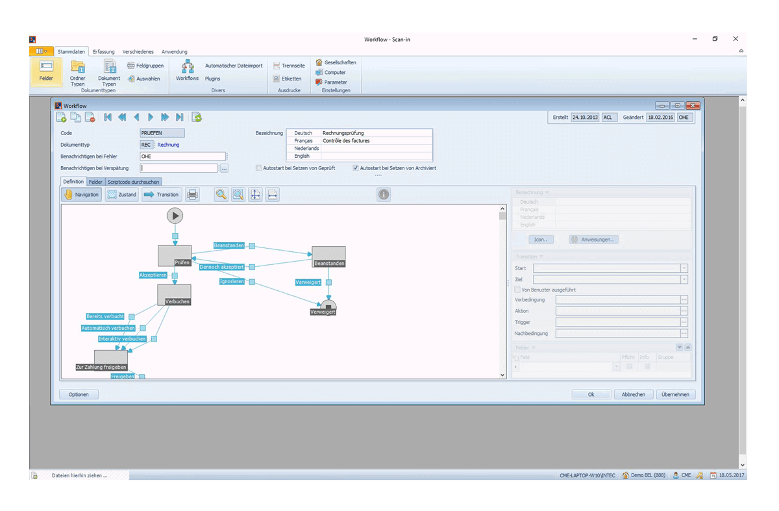Open the Workflows ribbon icon
This screenshot has height=511, width=779.
coord(187,71)
